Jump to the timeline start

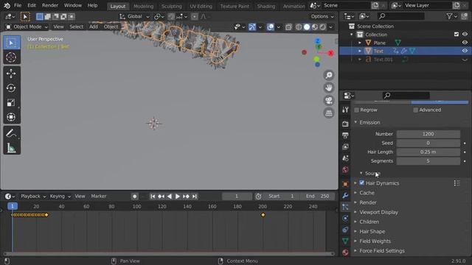(x=153, y=197)
